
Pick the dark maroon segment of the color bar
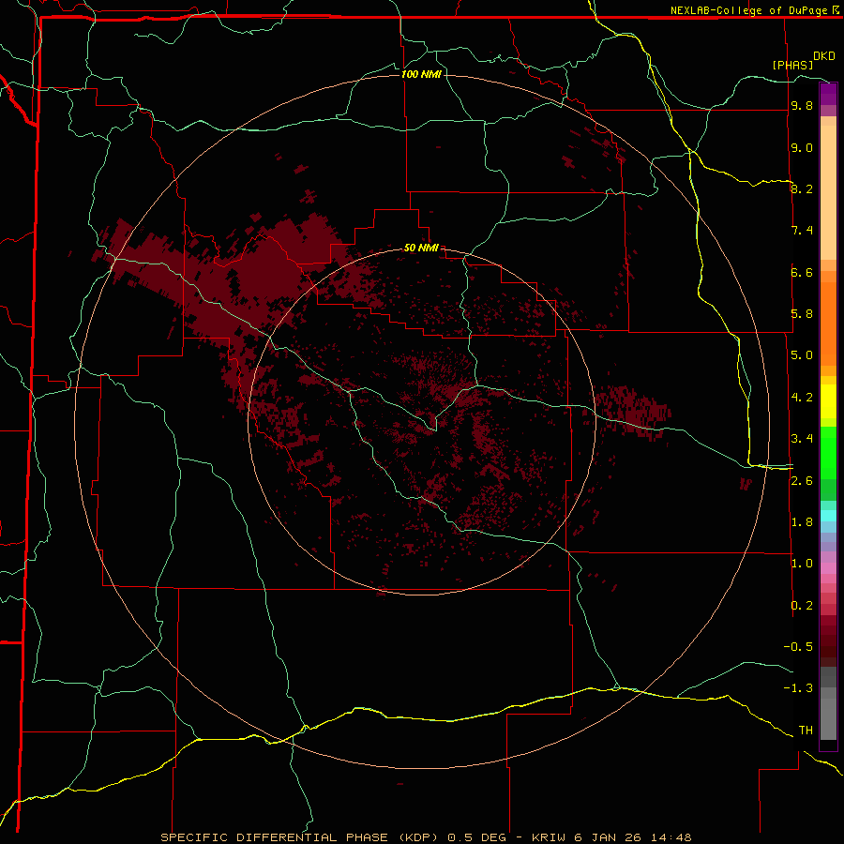click(x=828, y=641)
